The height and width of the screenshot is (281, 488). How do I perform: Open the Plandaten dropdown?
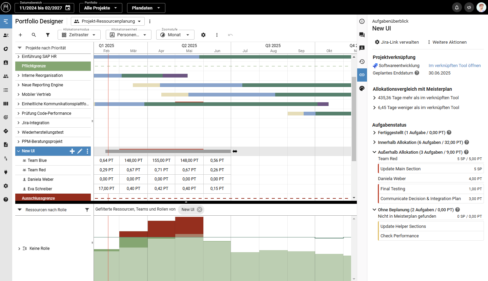tap(146, 8)
